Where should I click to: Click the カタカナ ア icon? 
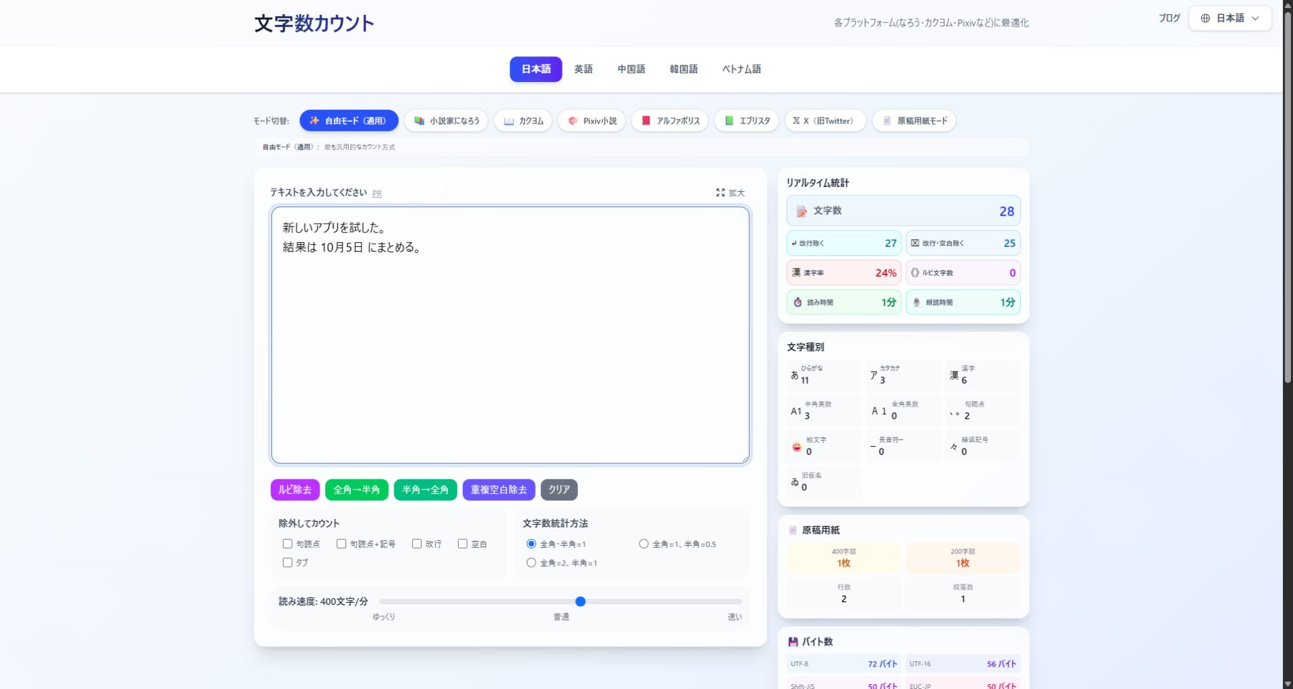874,375
